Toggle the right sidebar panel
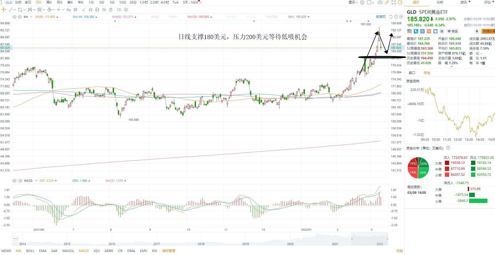The height and width of the screenshot is (255, 495). (400, 2)
